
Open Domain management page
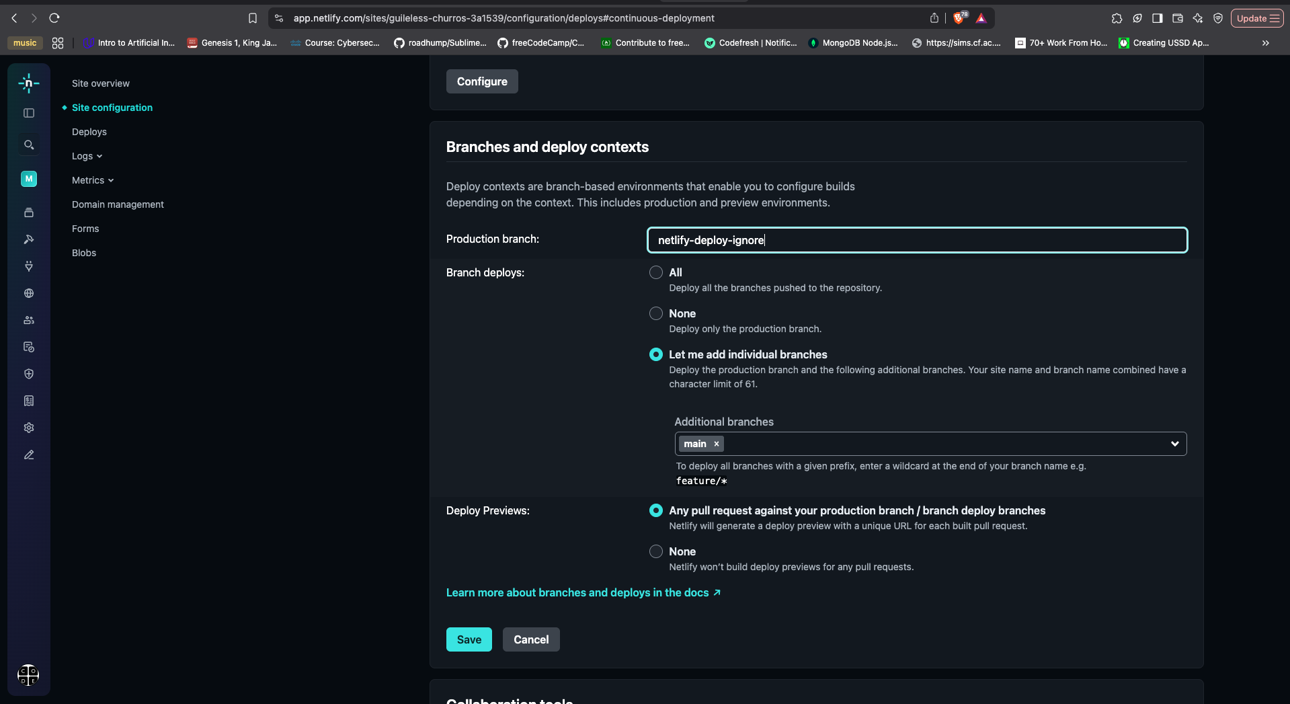[x=118, y=204]
